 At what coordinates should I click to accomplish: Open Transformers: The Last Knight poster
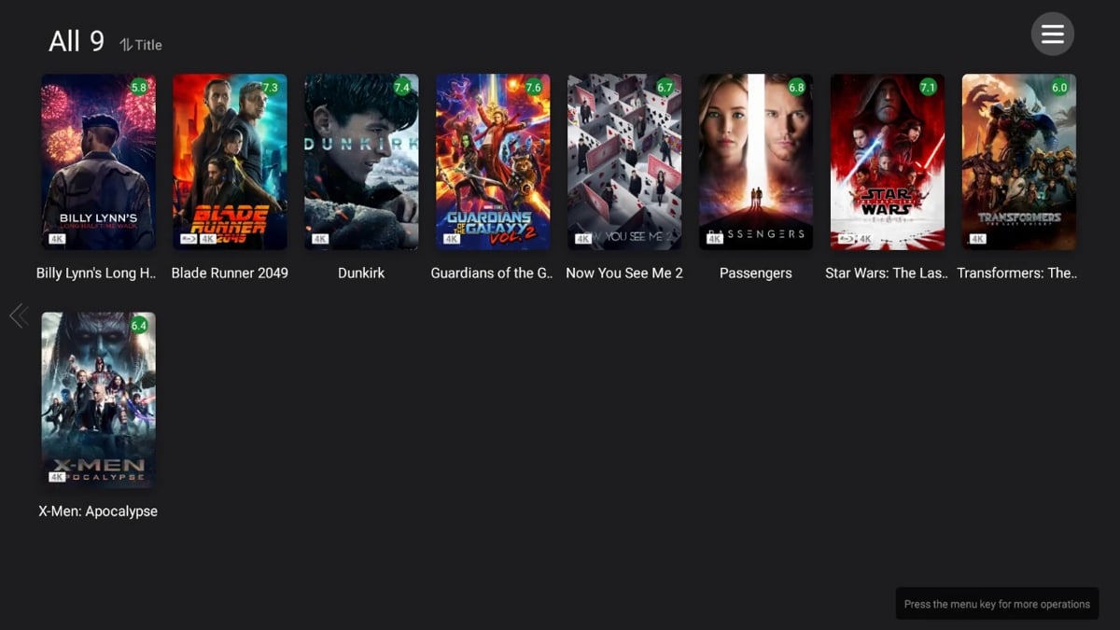(x=1019, y=161)
